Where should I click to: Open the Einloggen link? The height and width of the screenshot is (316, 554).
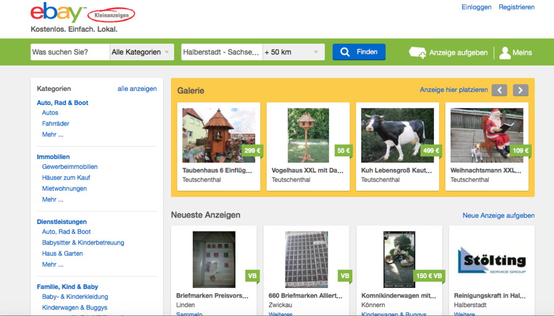476,7
